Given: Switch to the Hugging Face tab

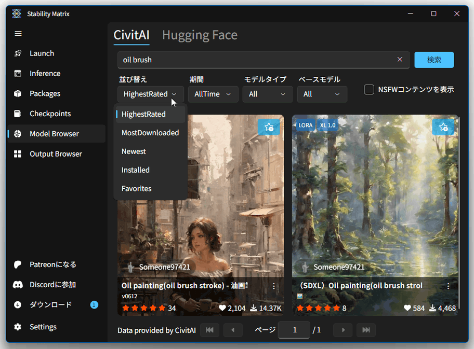Looking at the screenshot, I should pyautogui.click(x=200, y=35).
